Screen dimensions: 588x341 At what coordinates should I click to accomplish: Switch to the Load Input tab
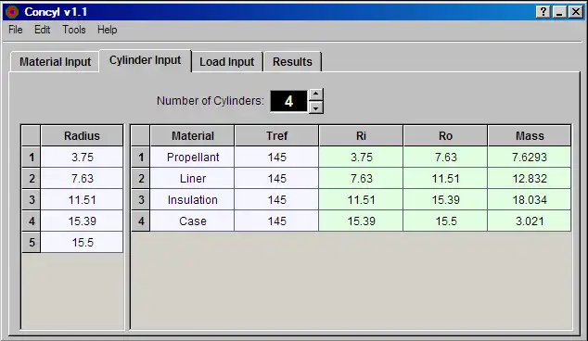pyautogui.click(x=226, y=62)
